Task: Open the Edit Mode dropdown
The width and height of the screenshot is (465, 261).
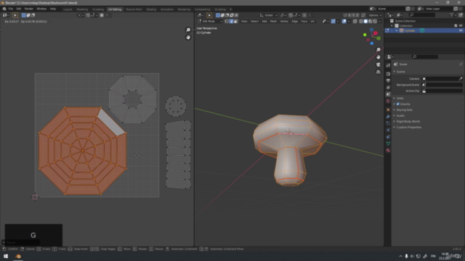Action: (x=210, y=21)
